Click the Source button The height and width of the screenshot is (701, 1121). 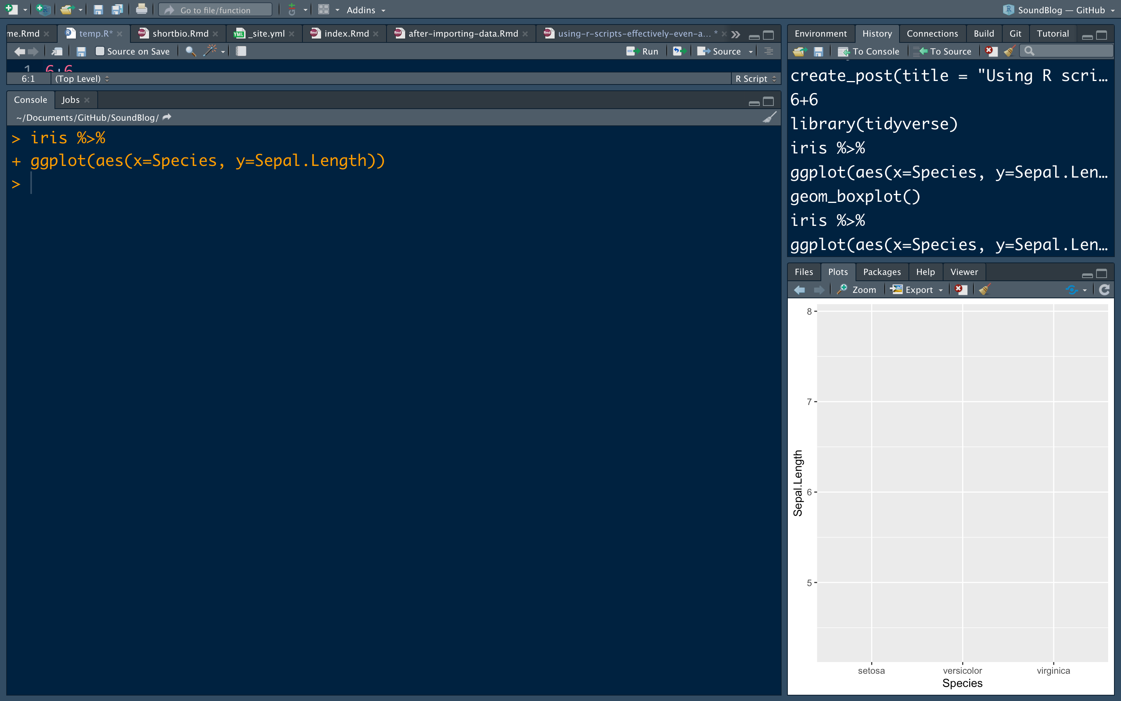[x=719, y=51]
